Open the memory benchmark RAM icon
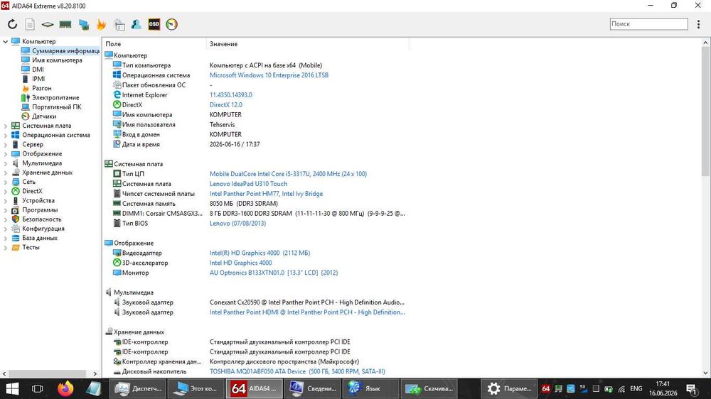 (65, 24)
